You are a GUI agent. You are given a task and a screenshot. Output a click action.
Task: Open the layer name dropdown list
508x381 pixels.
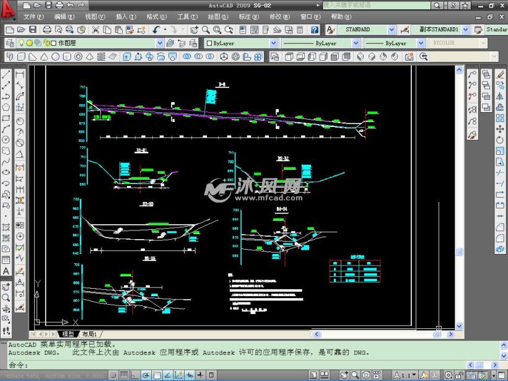click(x=160, y=43)
